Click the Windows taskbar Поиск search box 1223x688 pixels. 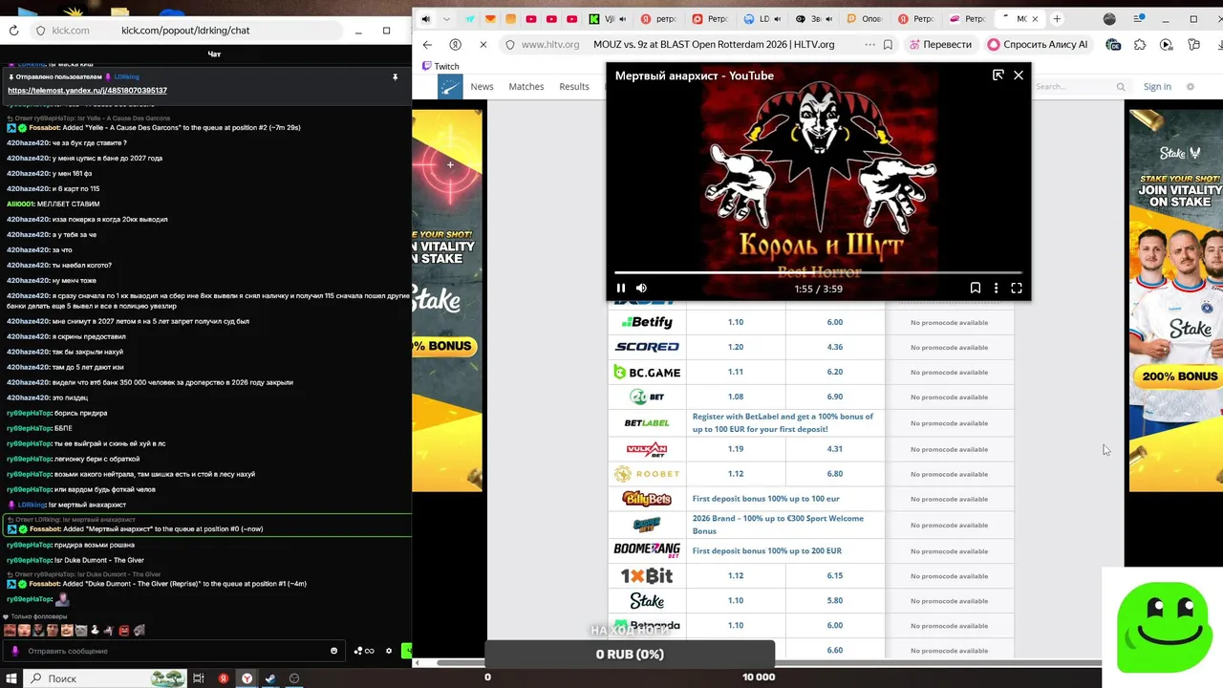coord(104,678)
